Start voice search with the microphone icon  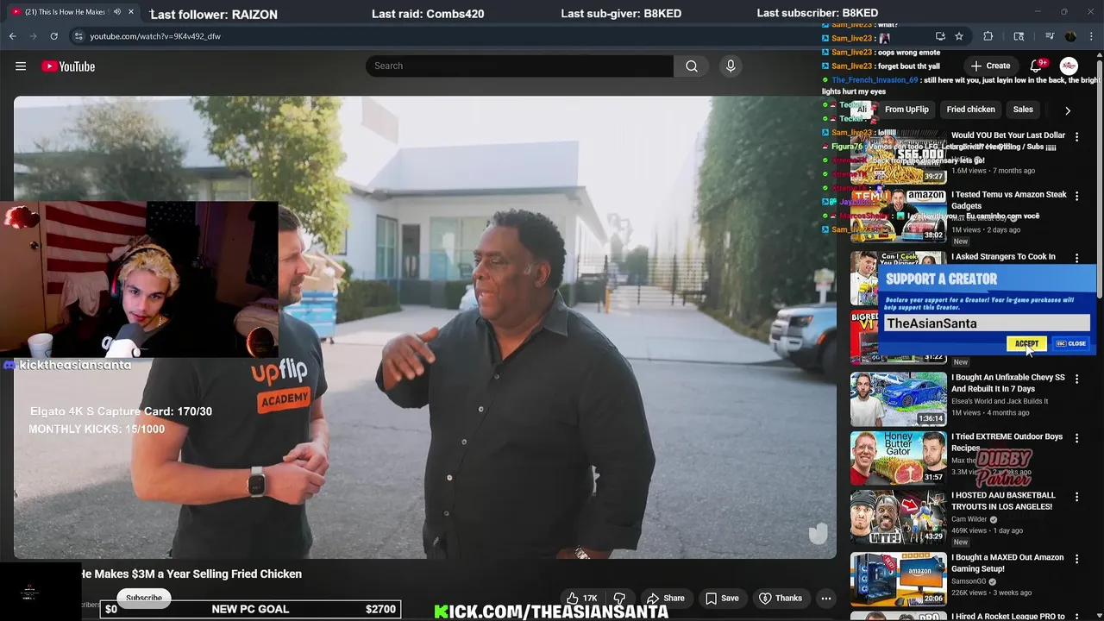731,66
